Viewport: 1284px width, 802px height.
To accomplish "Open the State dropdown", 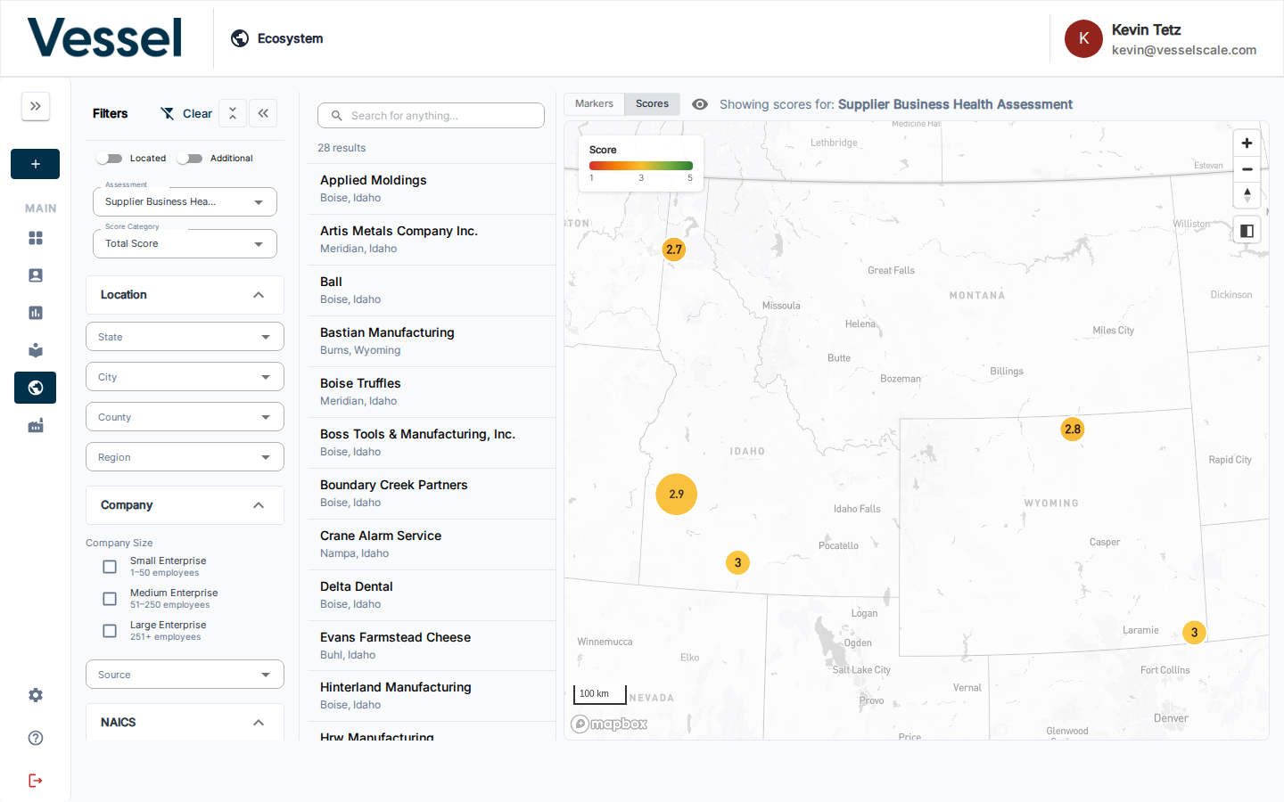I will point(185,337).
